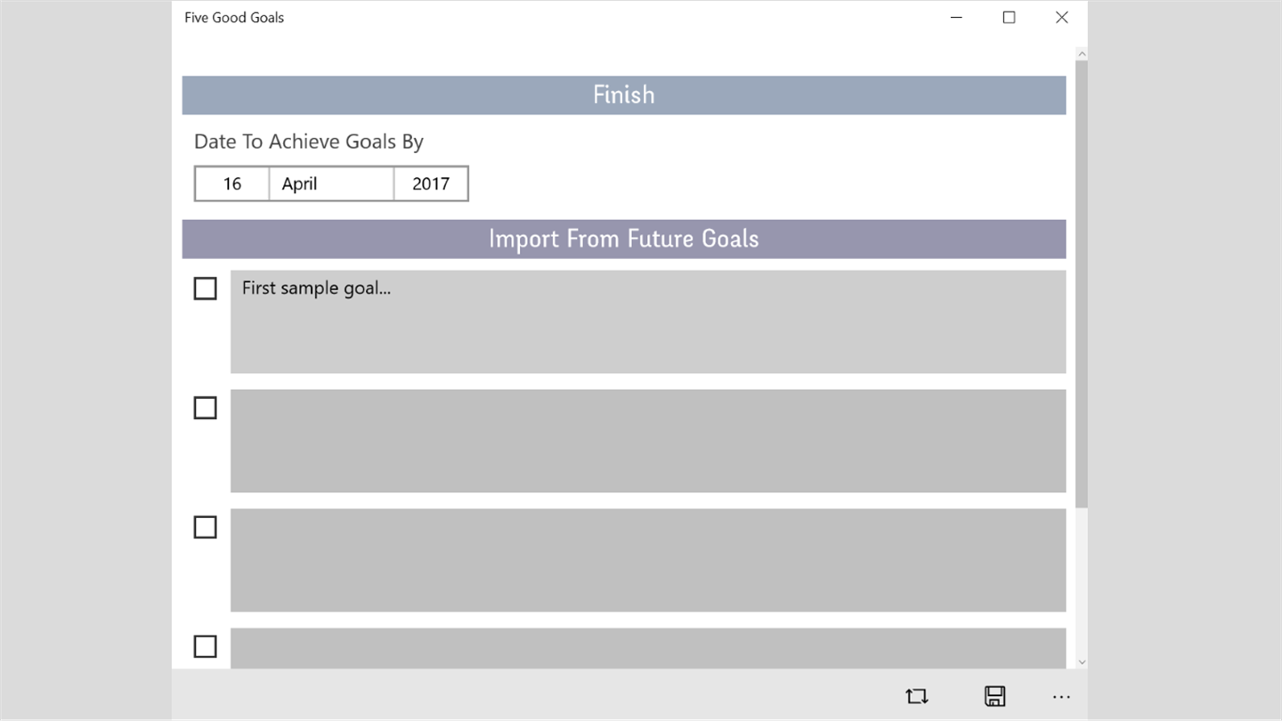Click the vertical scrollbar thumb
This screenshot has height=721, width=1282.
click(1081, 285)
